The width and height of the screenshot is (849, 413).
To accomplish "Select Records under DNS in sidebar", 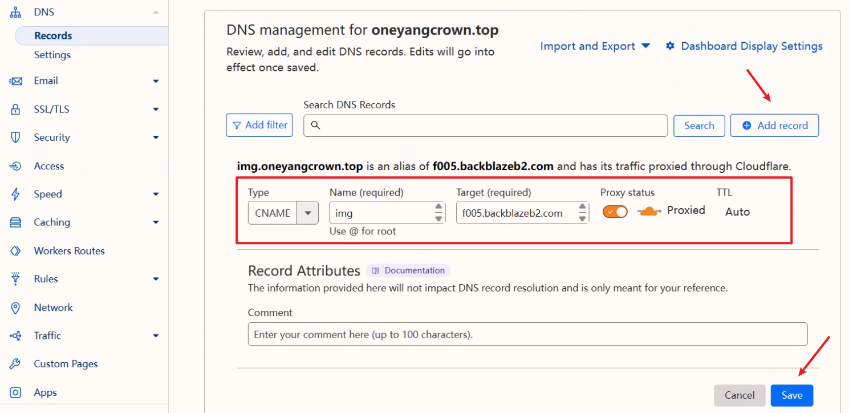I will pyautogui.click(x=53, y=35).
